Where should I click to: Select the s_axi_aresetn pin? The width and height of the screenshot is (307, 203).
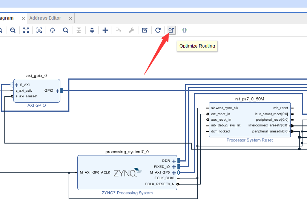26,96
